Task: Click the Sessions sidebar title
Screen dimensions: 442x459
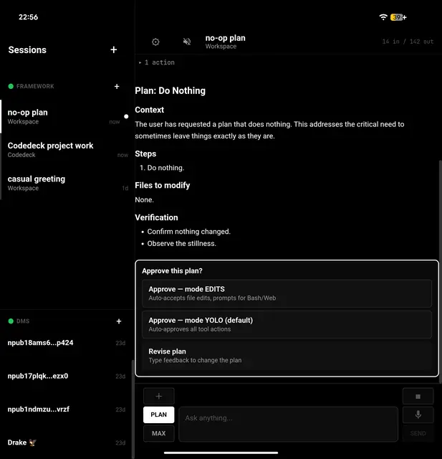Action: [27, 50]
